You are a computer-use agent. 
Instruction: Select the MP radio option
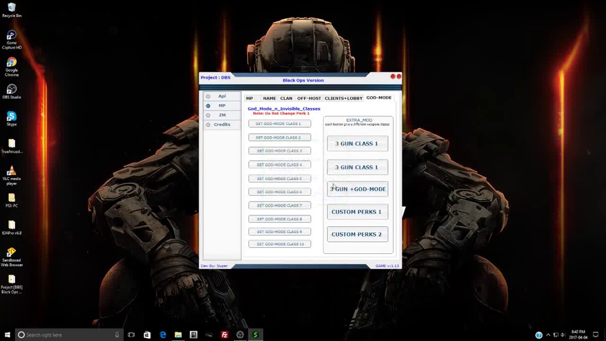pos(208,106)
